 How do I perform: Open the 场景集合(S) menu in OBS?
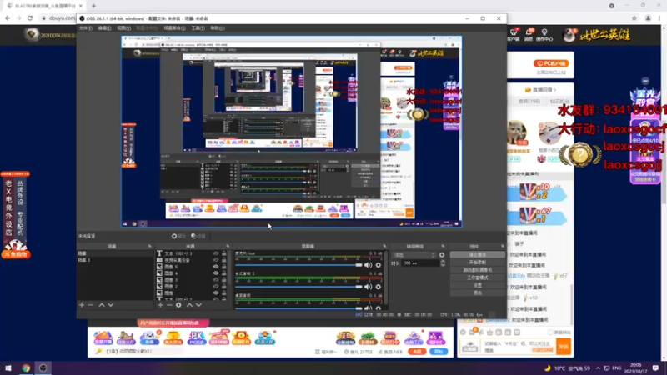175,28
